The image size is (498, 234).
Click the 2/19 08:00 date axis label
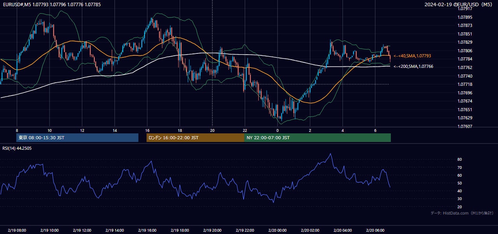(17, 230)
